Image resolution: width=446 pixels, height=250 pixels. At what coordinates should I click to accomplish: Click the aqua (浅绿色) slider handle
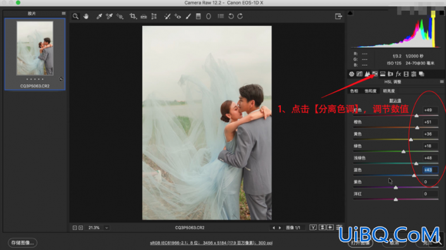click(x=416, y=163)
